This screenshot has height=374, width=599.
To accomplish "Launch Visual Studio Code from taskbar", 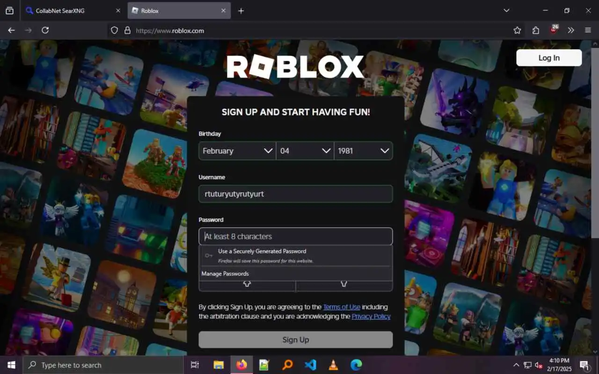I will [x=310, y=365].
